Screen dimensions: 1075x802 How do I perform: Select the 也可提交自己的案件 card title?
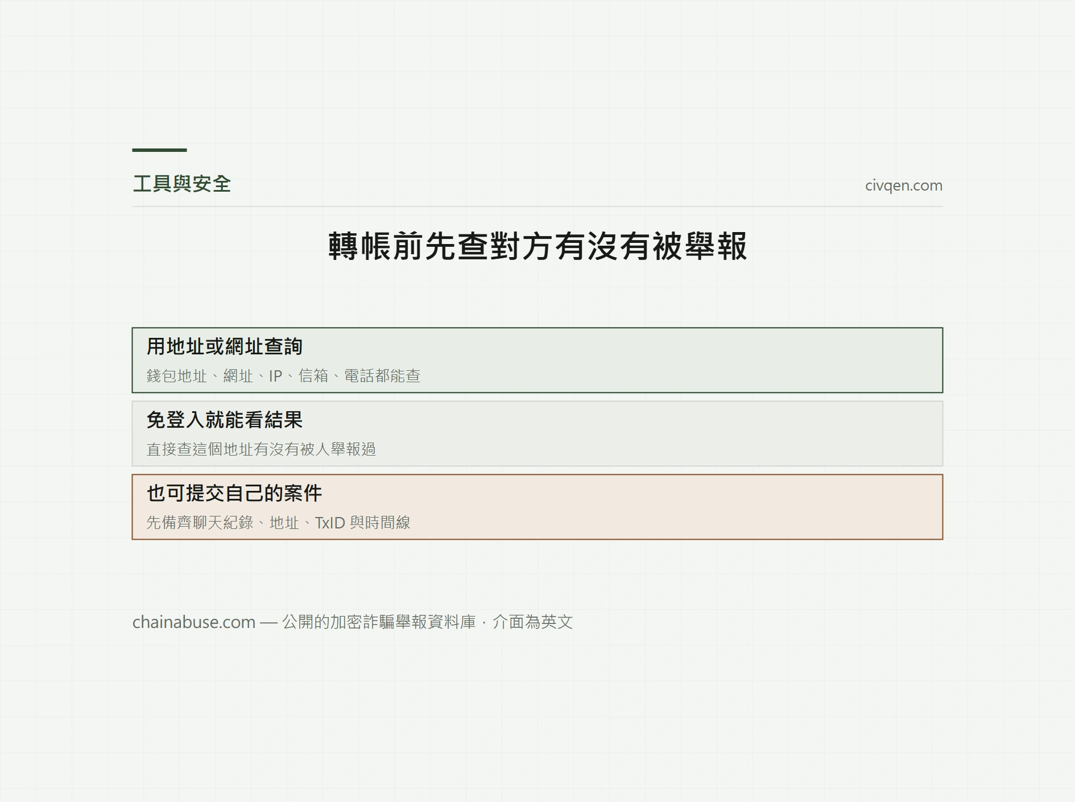pos(234,493)
